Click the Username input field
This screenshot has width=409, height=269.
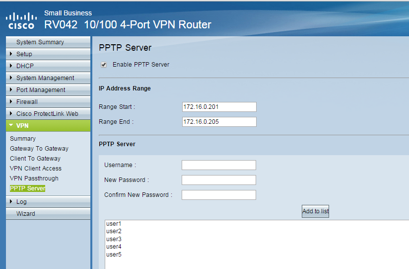[218, 165]
